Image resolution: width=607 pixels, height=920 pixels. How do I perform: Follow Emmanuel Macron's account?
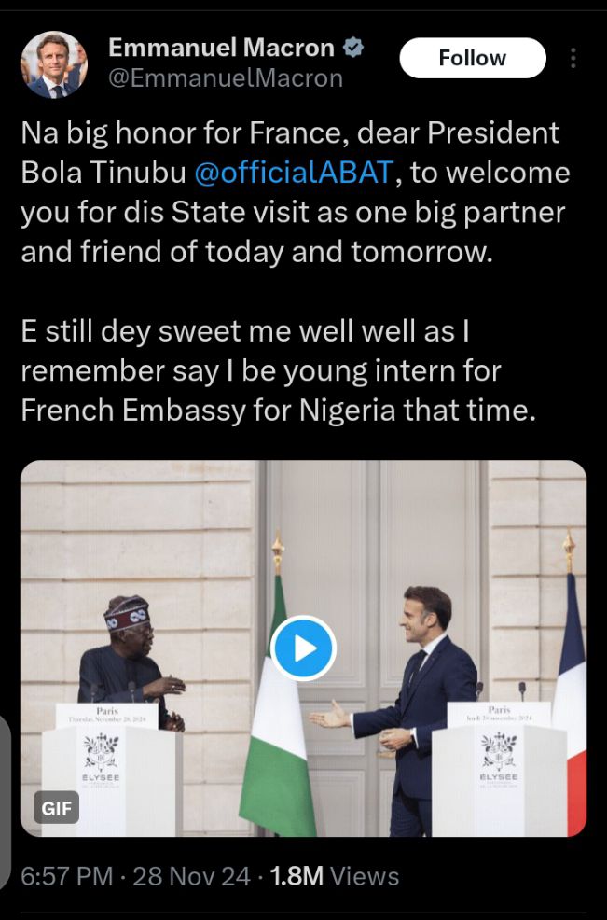472,58
